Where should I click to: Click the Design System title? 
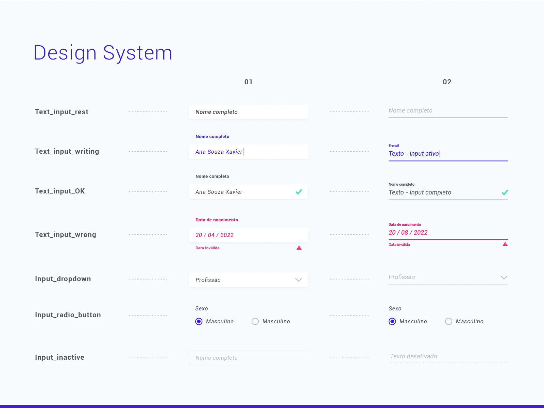point(103,53)
